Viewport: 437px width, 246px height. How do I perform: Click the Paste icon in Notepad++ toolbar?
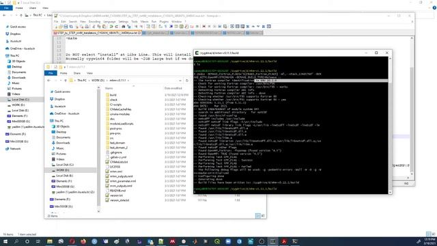(x=104, y=27)
